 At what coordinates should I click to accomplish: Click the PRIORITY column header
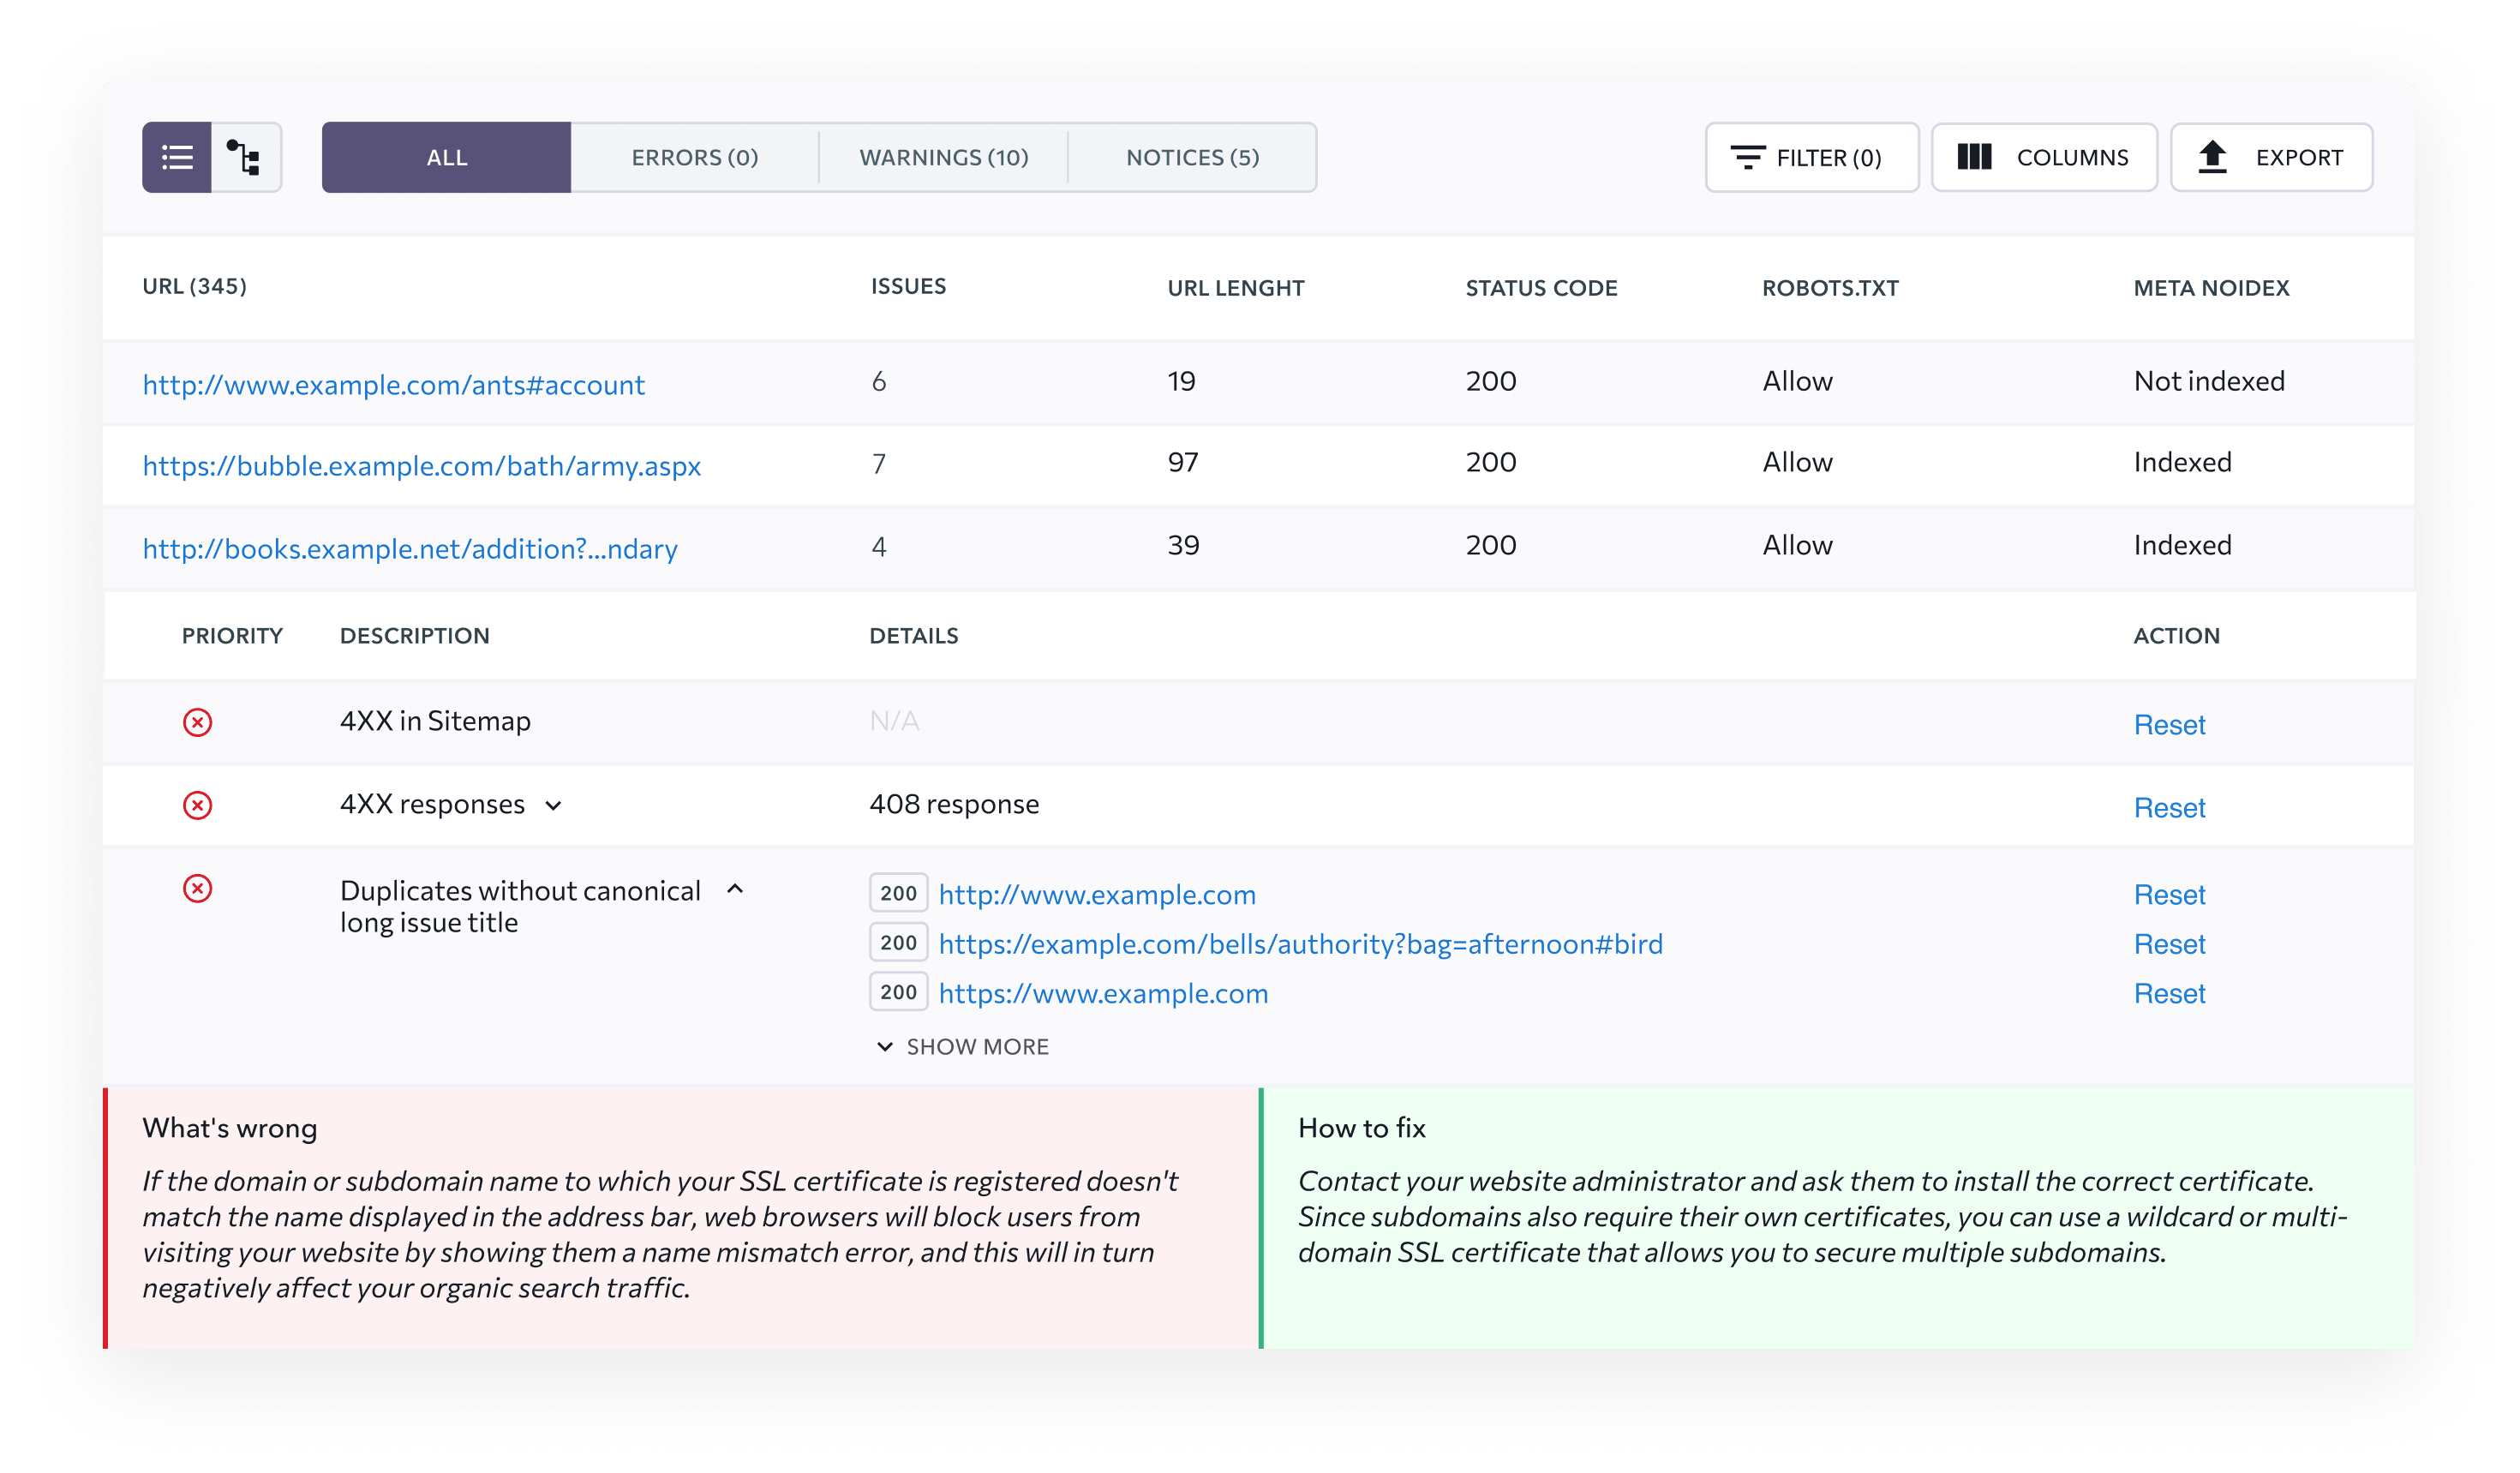(232, 636)
